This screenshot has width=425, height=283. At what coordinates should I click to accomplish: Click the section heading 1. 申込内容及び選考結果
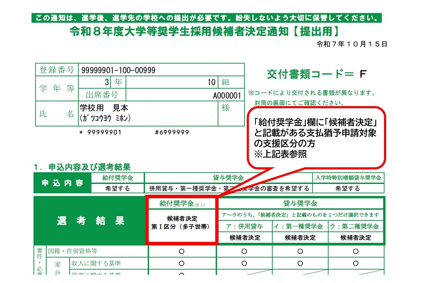click(x=82, y=168)
